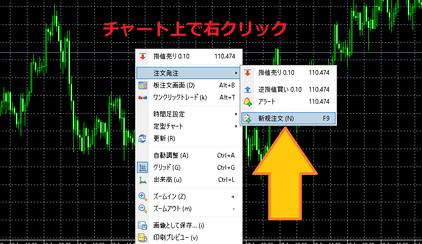Viewport: 422px width, 244px height.
Task: Choose ワンクリックトレード (k) menu entry
Action: click(x=189, y=97)
